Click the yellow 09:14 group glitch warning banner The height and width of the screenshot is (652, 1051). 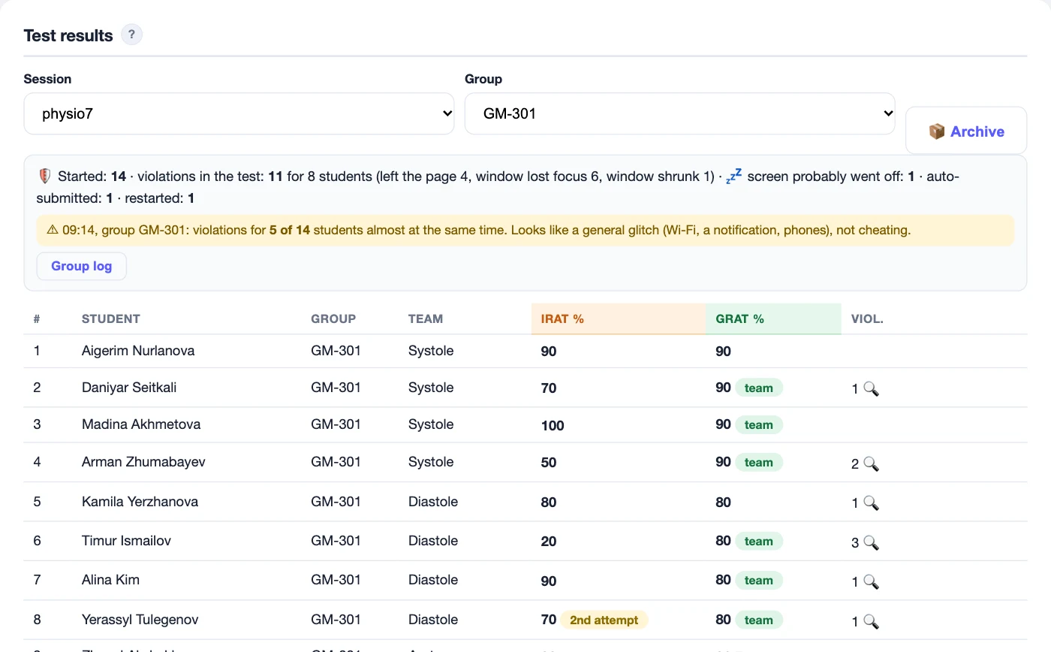(x=525, y=231)
